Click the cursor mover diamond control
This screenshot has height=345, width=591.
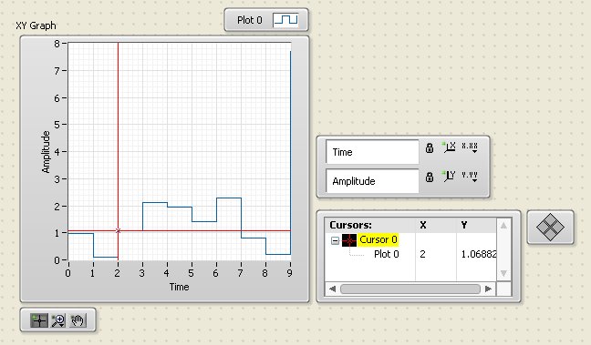pos(550,228)
